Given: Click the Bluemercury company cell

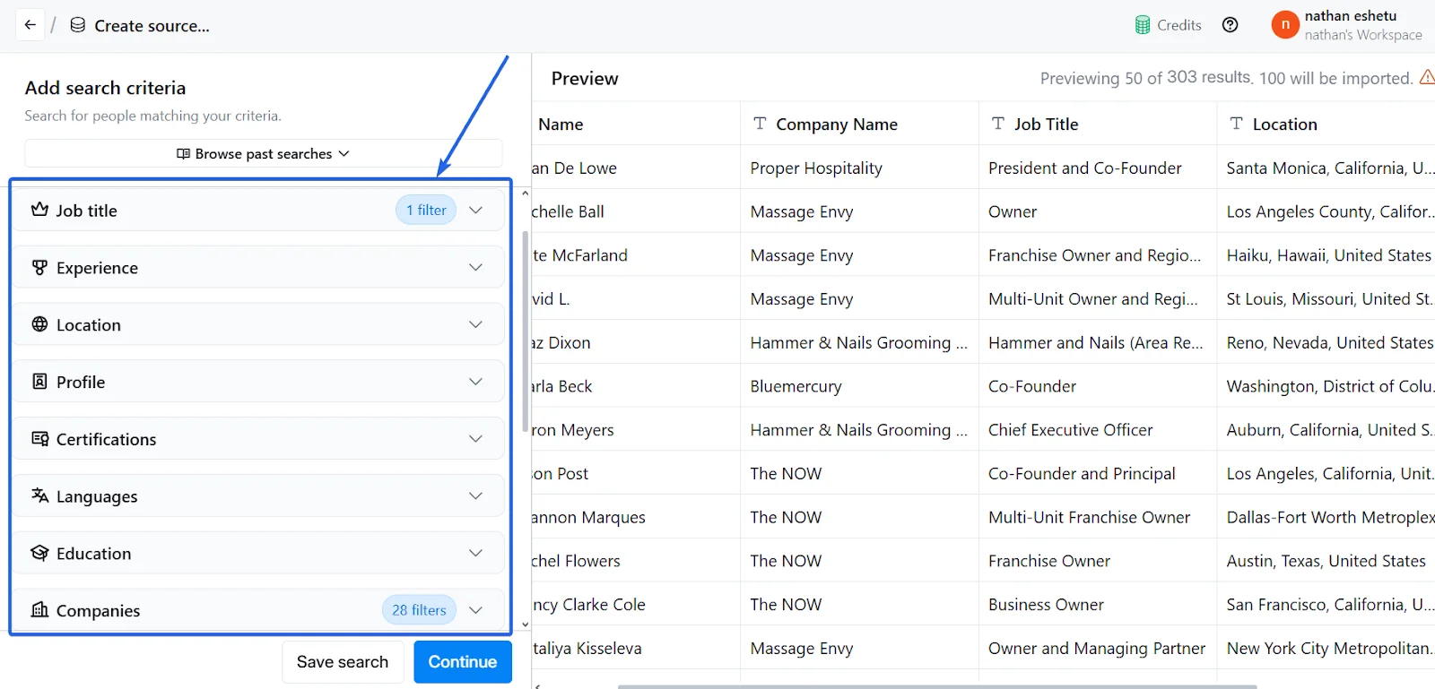Looking at the screenshot, I should [x=859, y=386].
